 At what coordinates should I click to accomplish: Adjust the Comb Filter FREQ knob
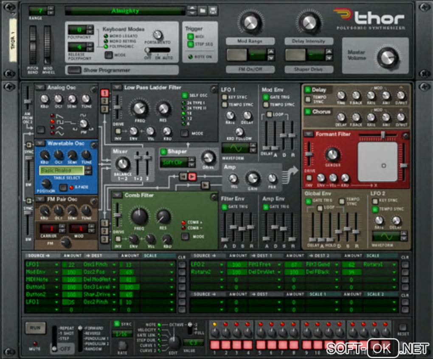pos(140,216)
